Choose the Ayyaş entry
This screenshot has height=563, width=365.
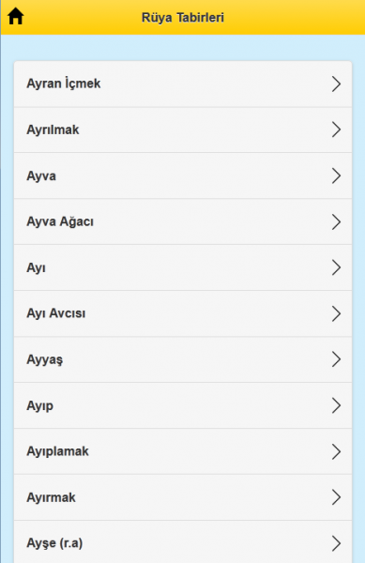tap(183, 359)
